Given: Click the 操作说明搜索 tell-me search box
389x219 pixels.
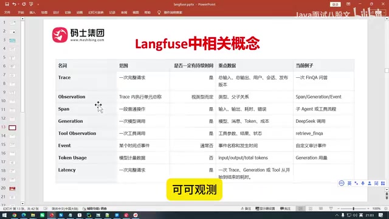Looking at the screenshot, I should [x=173, y=12].
